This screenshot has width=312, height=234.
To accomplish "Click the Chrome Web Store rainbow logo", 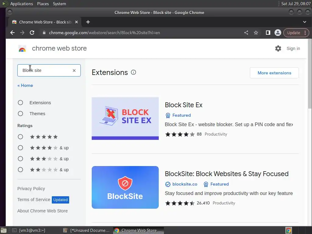I will pyautogui.click(x=22, y=48).
